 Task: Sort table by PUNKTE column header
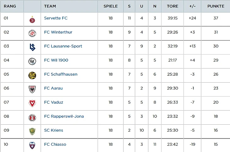tap(216, 6)
